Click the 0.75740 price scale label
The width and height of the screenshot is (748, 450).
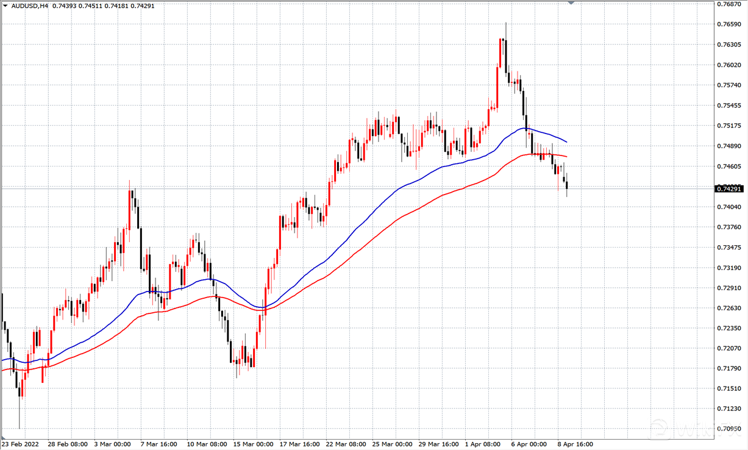(728, 85)
